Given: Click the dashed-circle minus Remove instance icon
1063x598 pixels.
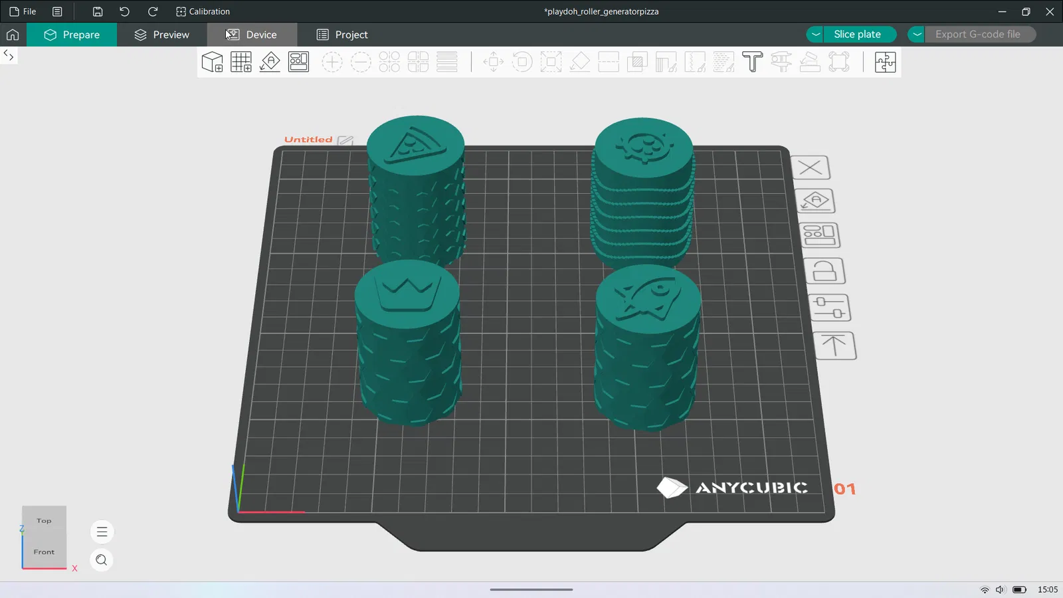Looking at the screenshot, I should point(361,62).
